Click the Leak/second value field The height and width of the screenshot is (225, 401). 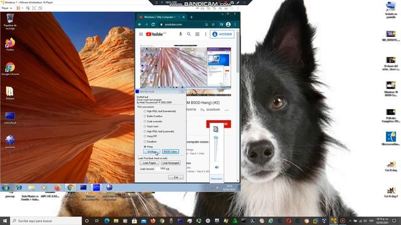160,169
